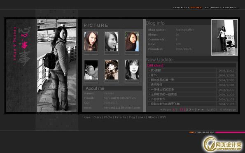Screen dimensions: 245x153
Task: Go to page 2 of updates
Action: [x=187, y=109]
